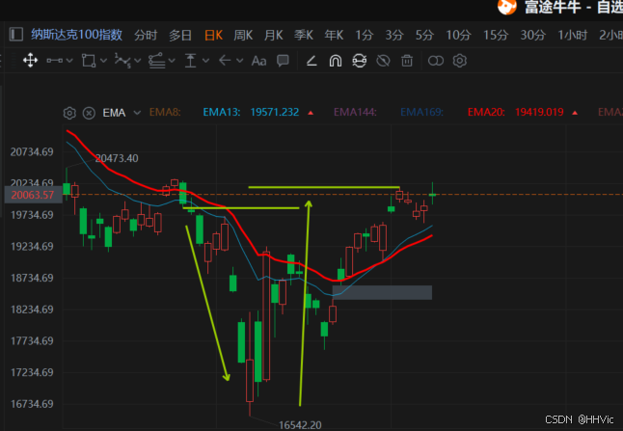Click price axis label 20734.69
This screenshot has height=431, width=623.
pyautogui.click(x=32, y=152)
